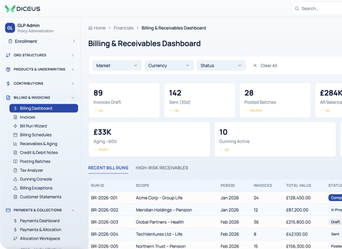Viewport: 342px width, 249px height.
Task: Click the Financials breadcrumb link
Action: 123,28
